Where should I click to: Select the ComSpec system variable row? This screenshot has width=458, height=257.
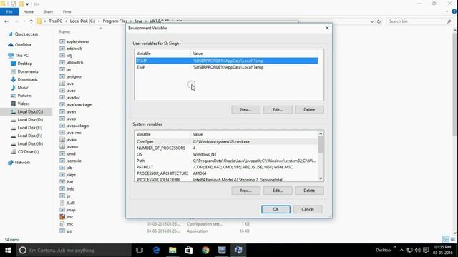pos(227,142)
